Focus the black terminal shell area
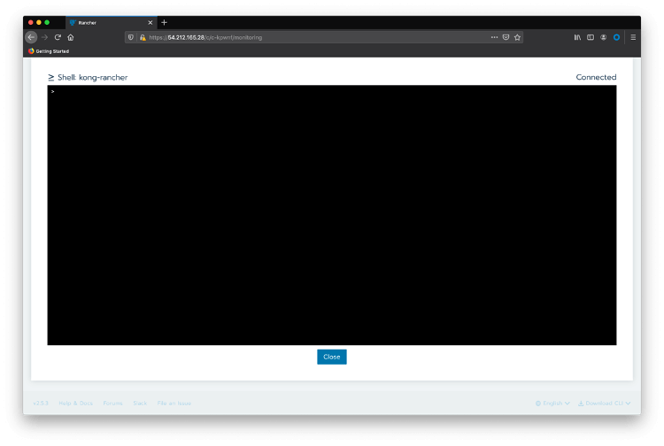The height and width of the screenshot is (446, 664). pyautogui.click(x=331, y=215)
